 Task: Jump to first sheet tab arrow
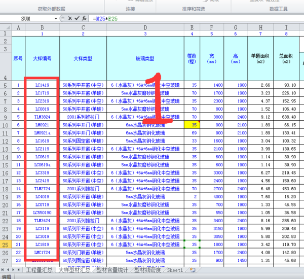tap(3, 270)
